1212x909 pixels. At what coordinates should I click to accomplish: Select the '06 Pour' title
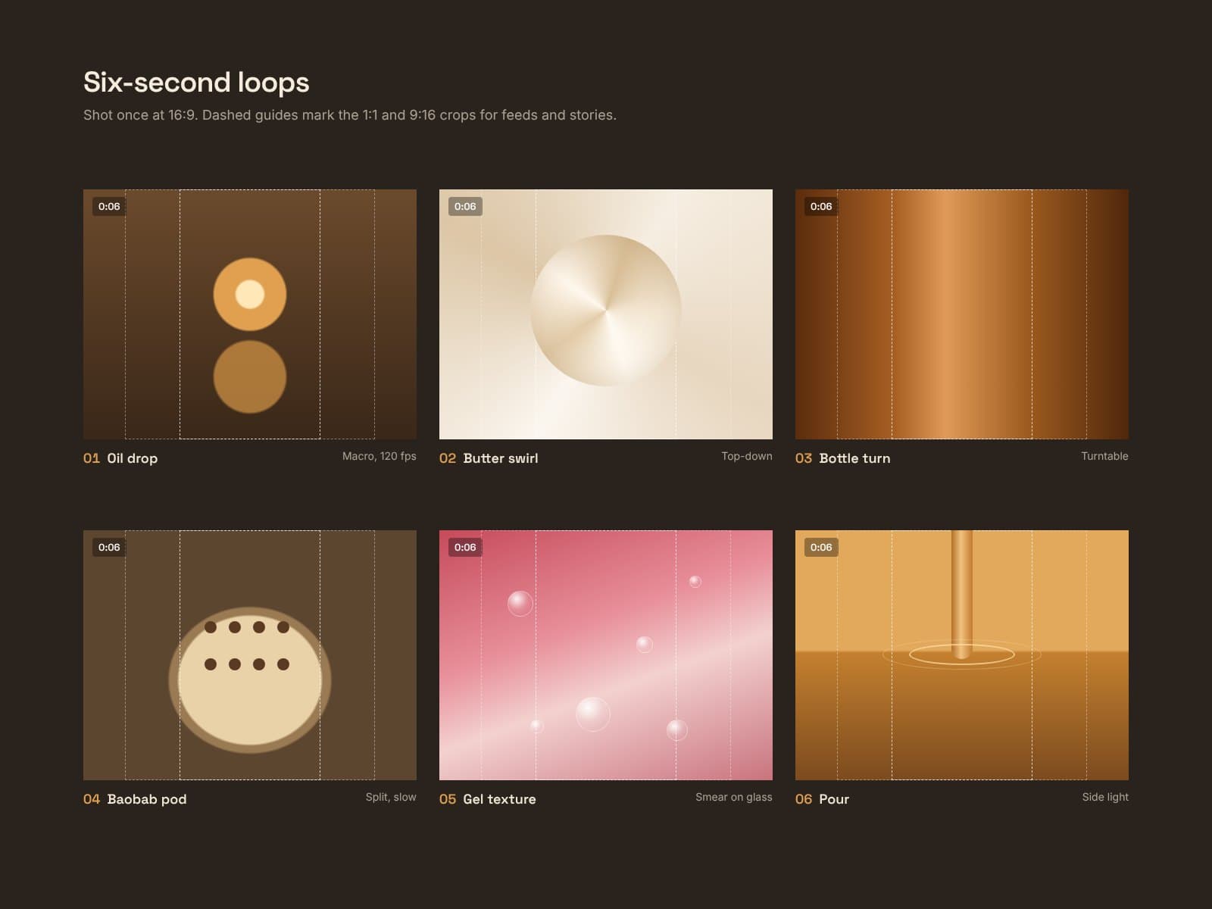(823, 799)
